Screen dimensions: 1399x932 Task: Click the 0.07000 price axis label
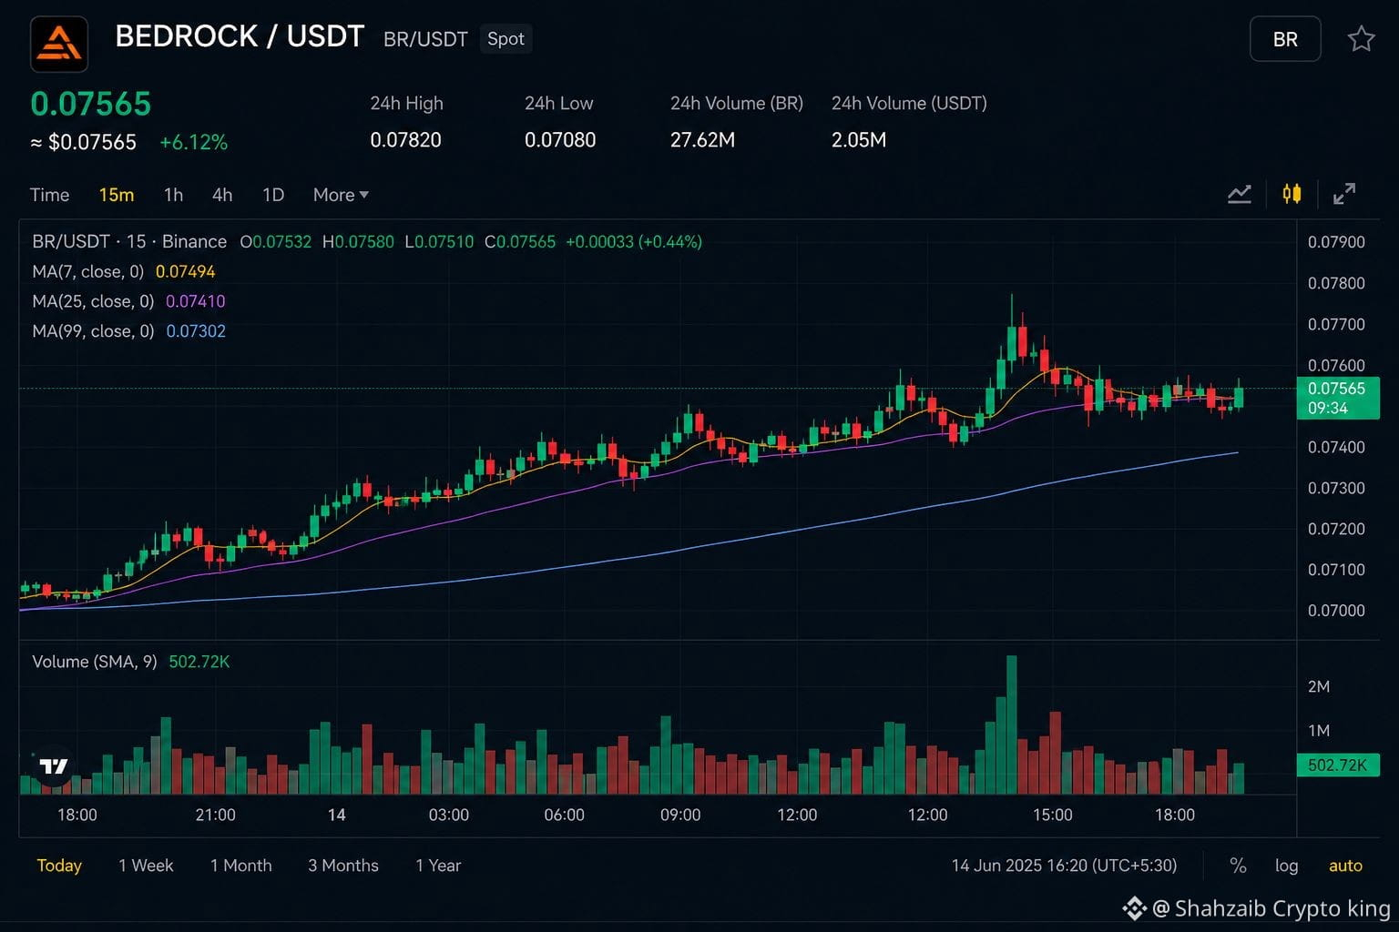click(x=1336, y=611)
